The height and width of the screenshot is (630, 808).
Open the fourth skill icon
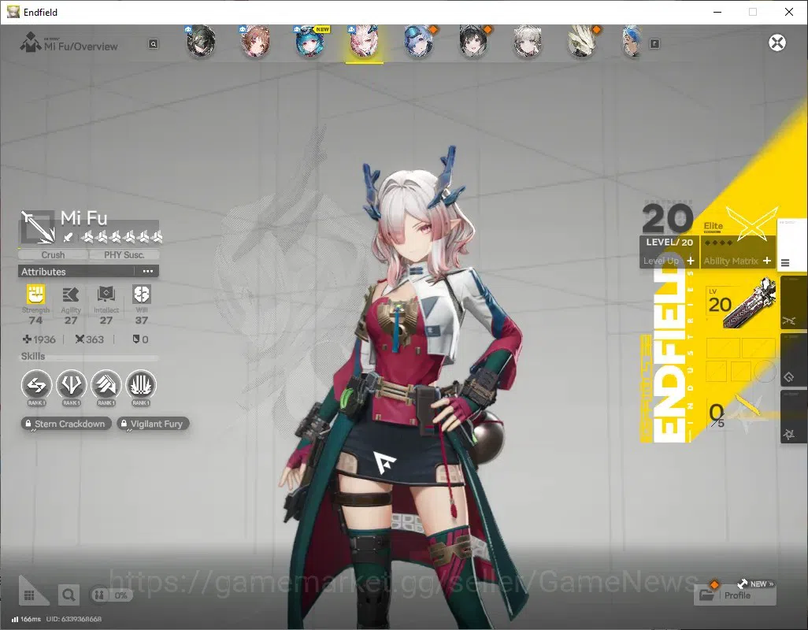pos(141,385)
